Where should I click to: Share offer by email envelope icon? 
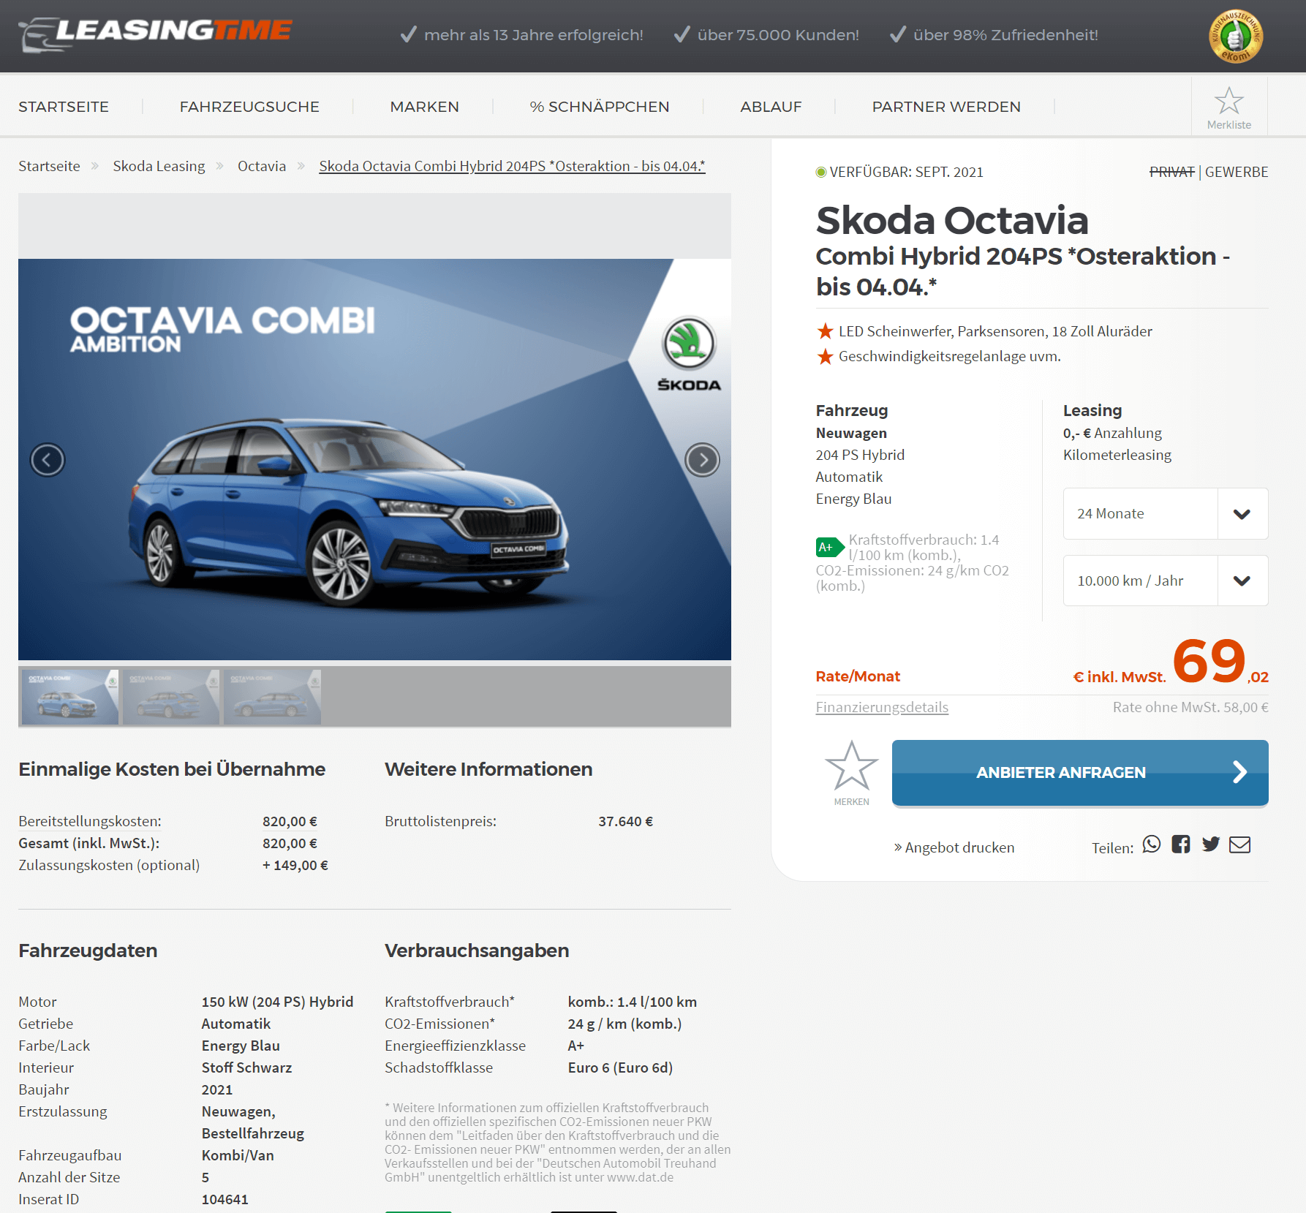pos(1240,844)
